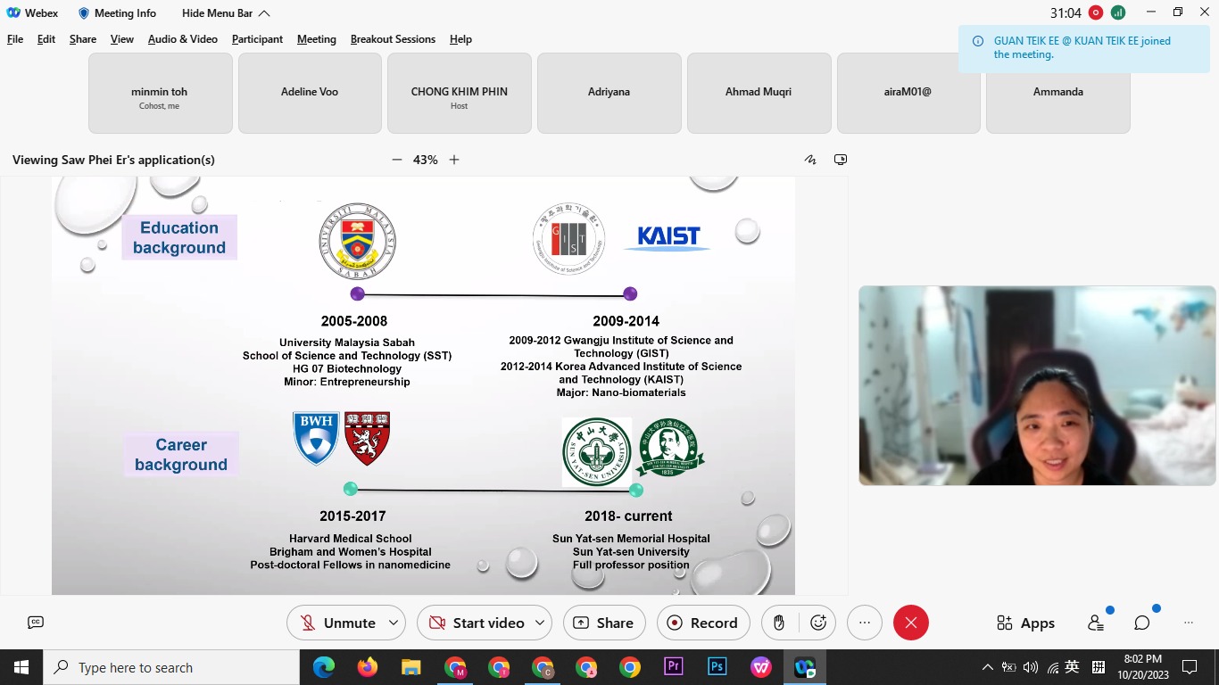Open battery status icon in system tray
The height and width of the screenshot is (685, 1219).
1009,667
